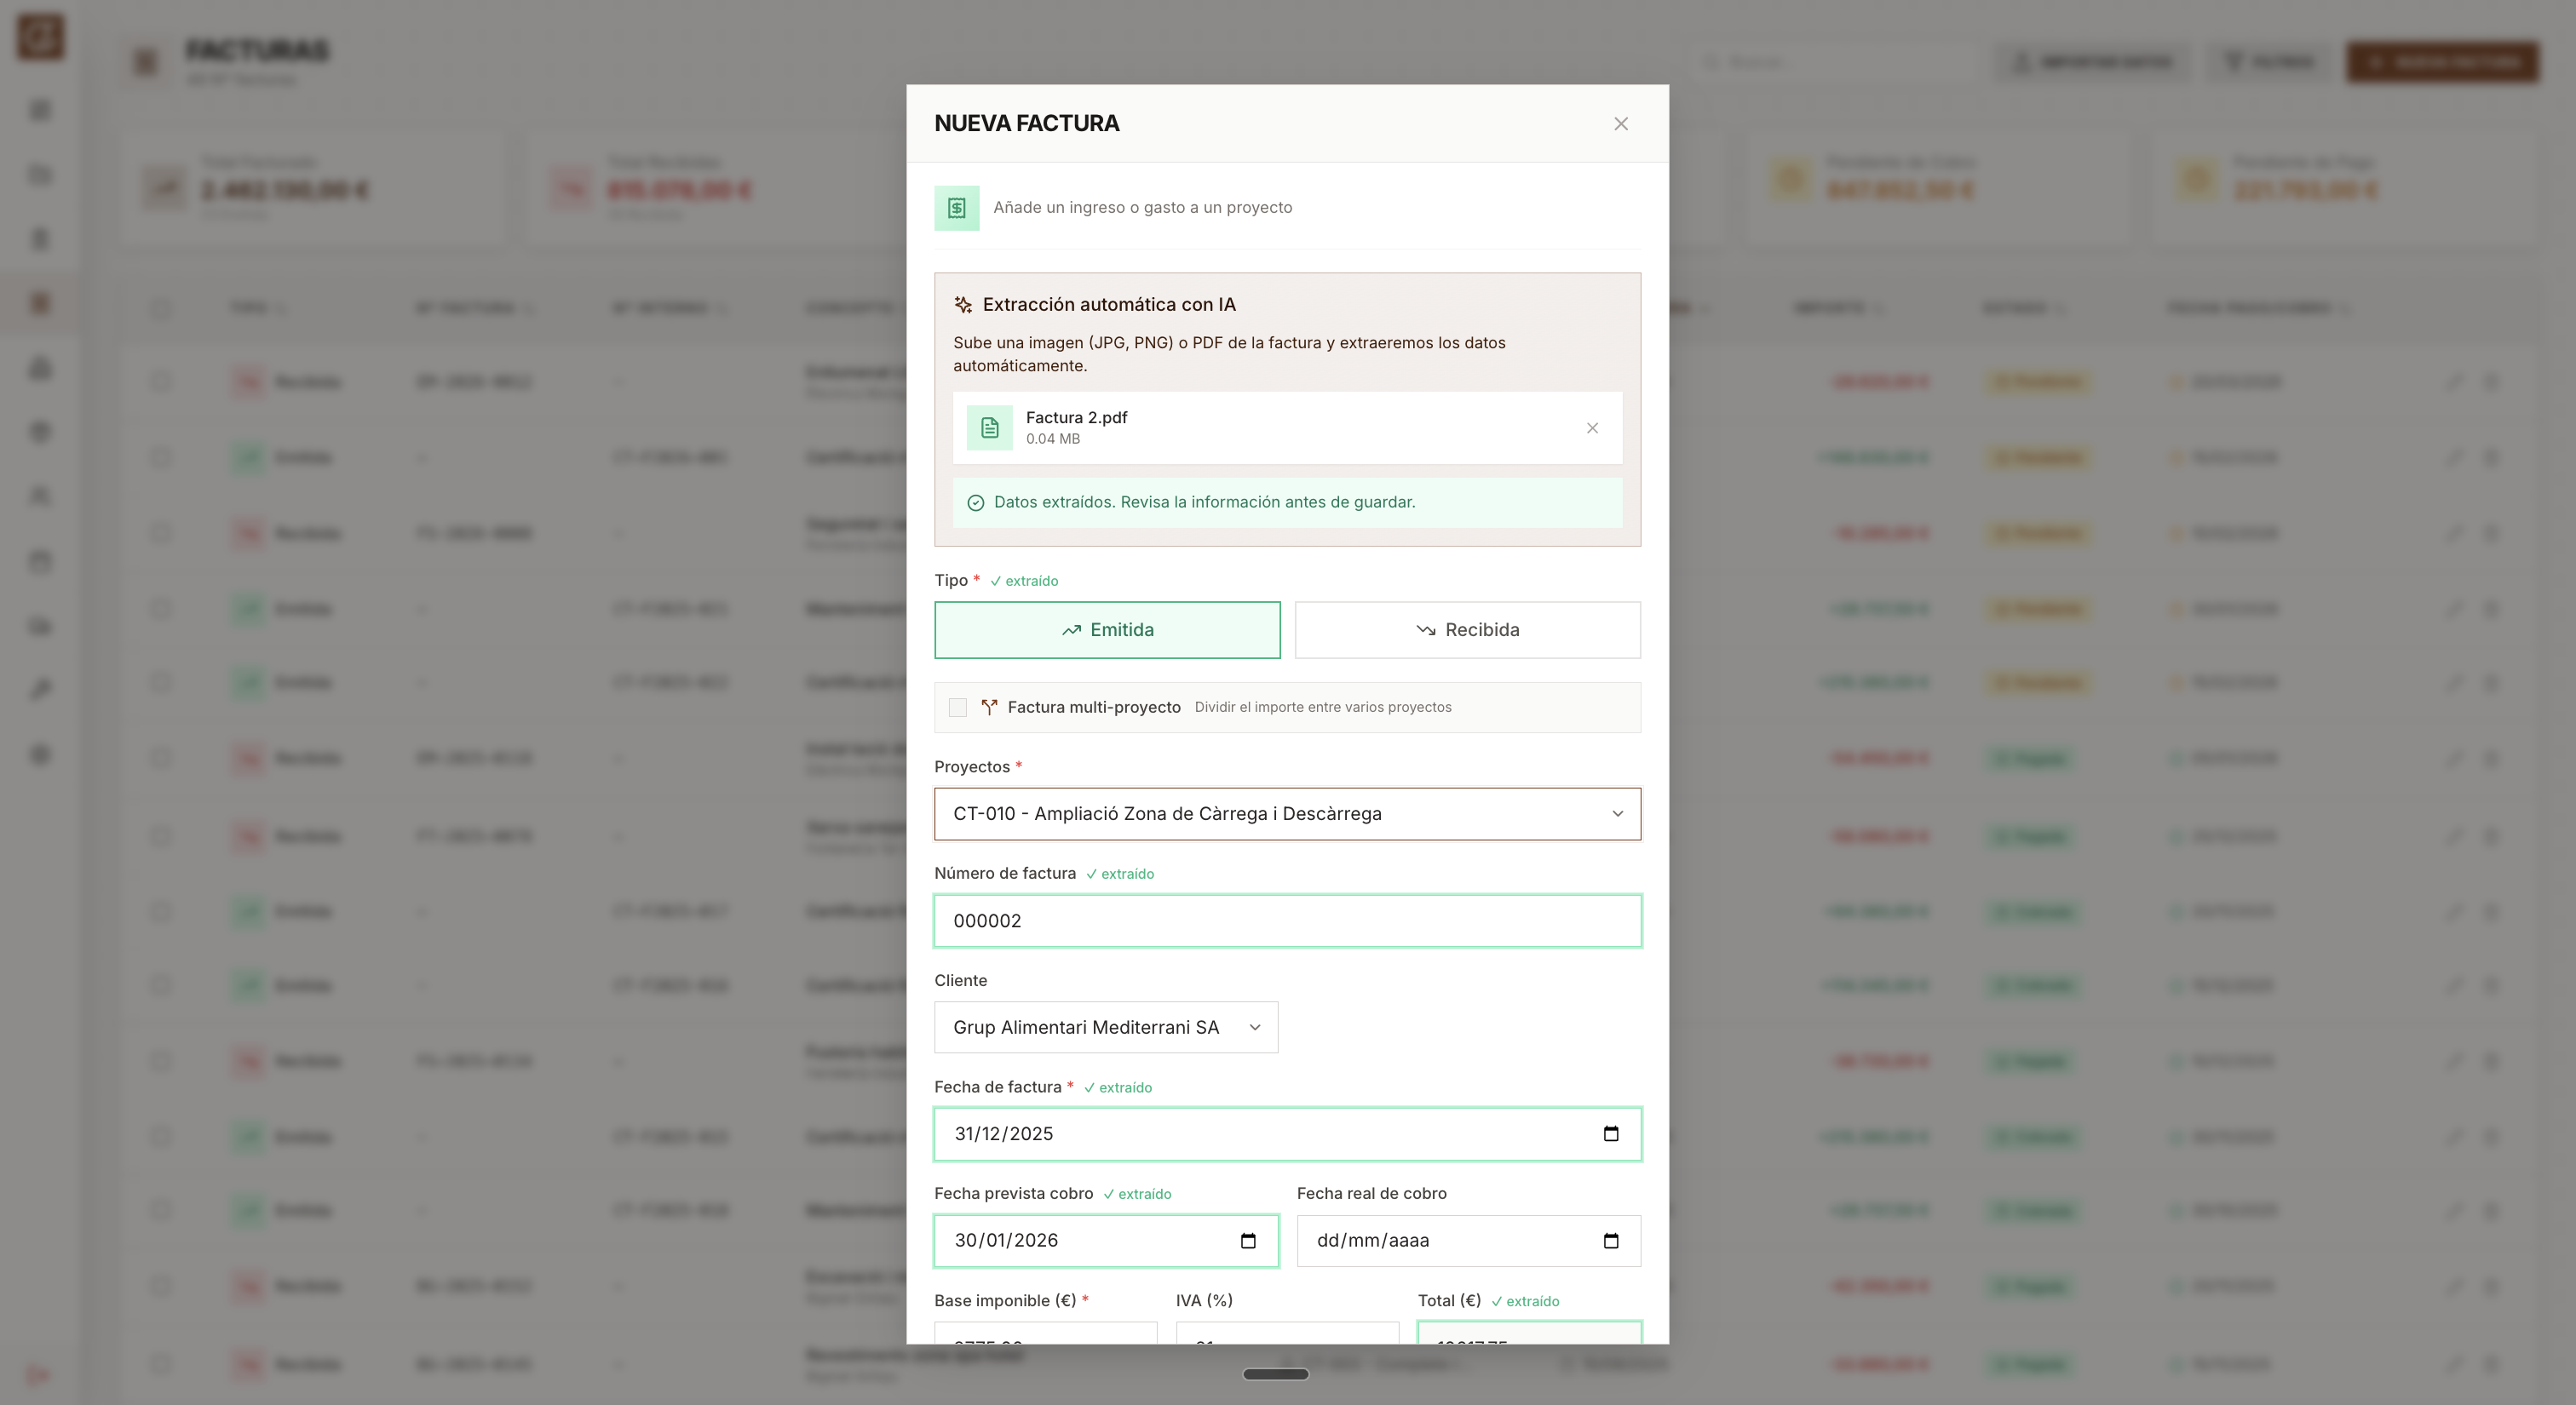2576x1405 pixels.
Task: Click the Factura 2.pdf document icon
Action: (990, 427)
